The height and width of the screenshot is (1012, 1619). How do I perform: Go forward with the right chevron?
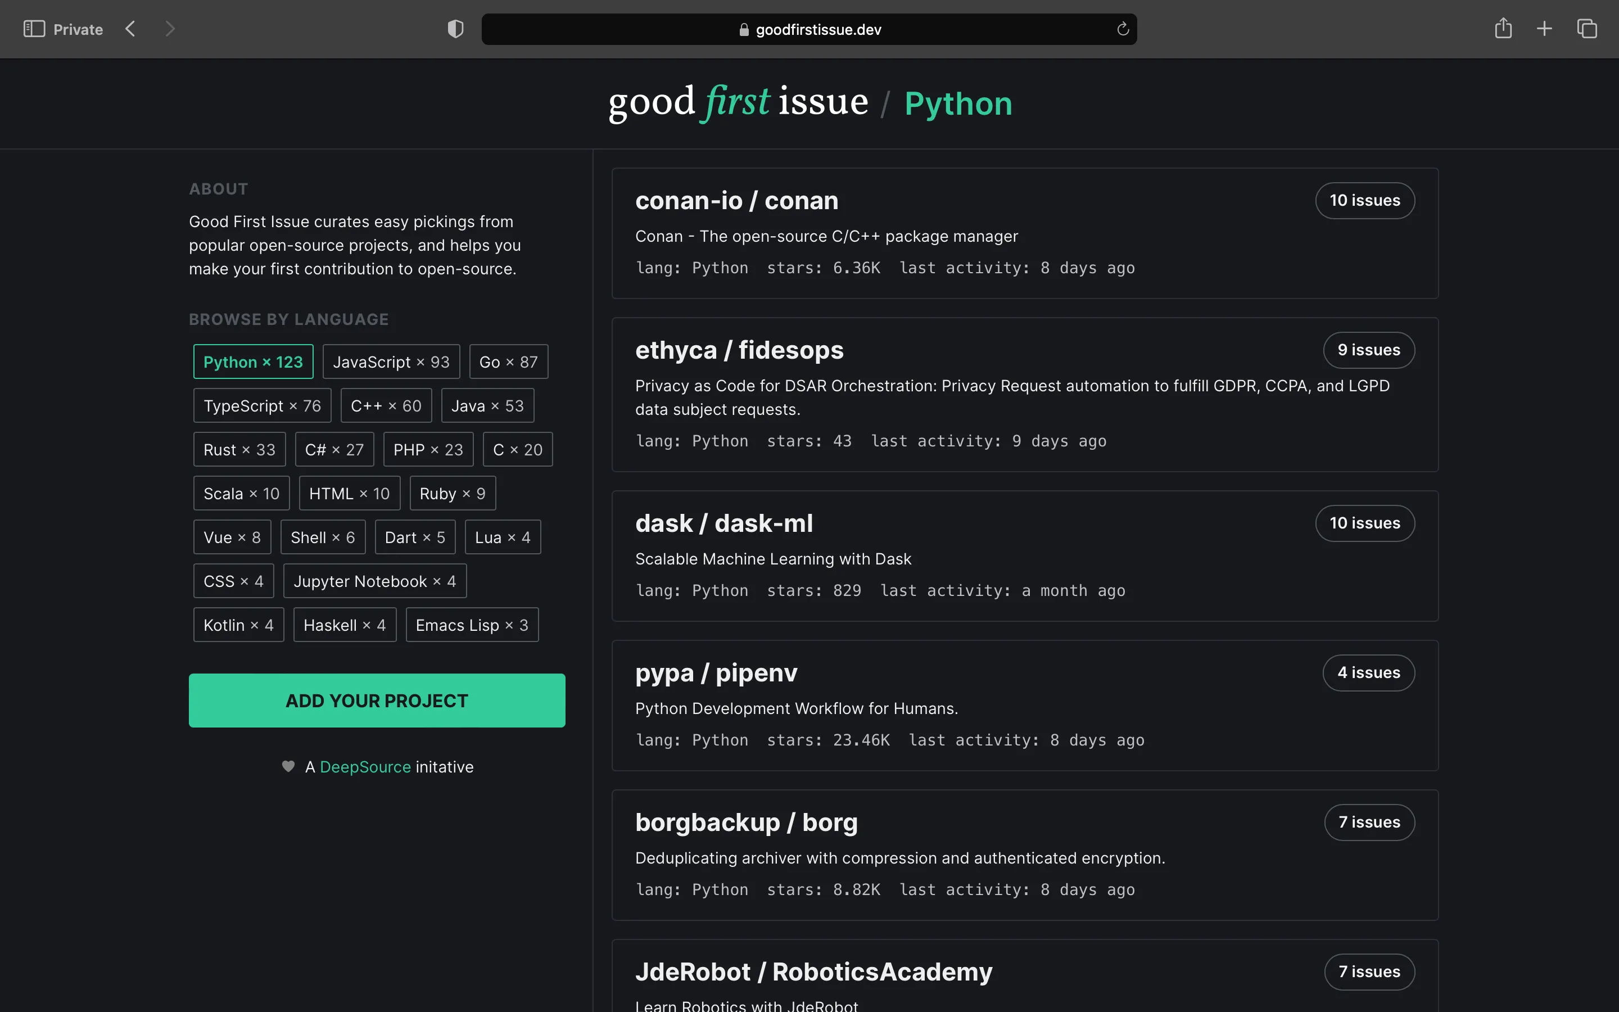pyautogui.click(x=170, y=29)
